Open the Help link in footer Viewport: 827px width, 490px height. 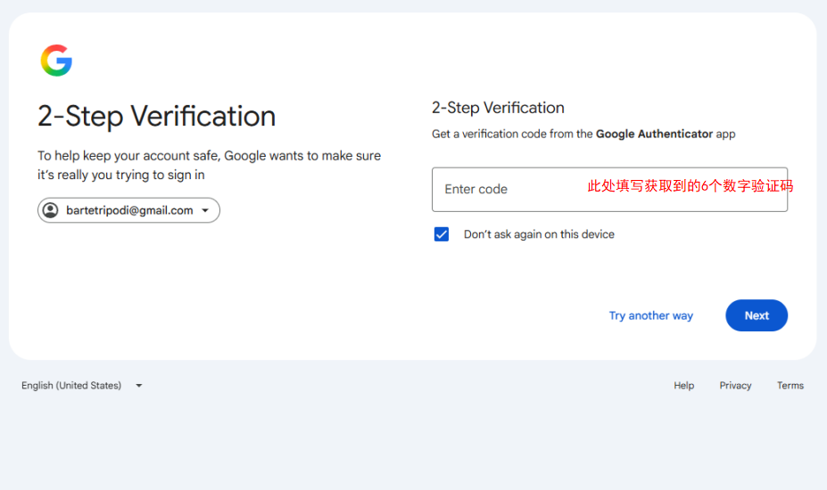coord(683,386)
